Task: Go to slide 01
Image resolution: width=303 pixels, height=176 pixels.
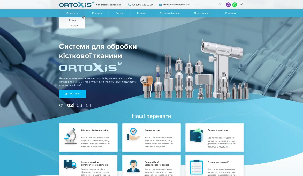Action: (61, 105)
